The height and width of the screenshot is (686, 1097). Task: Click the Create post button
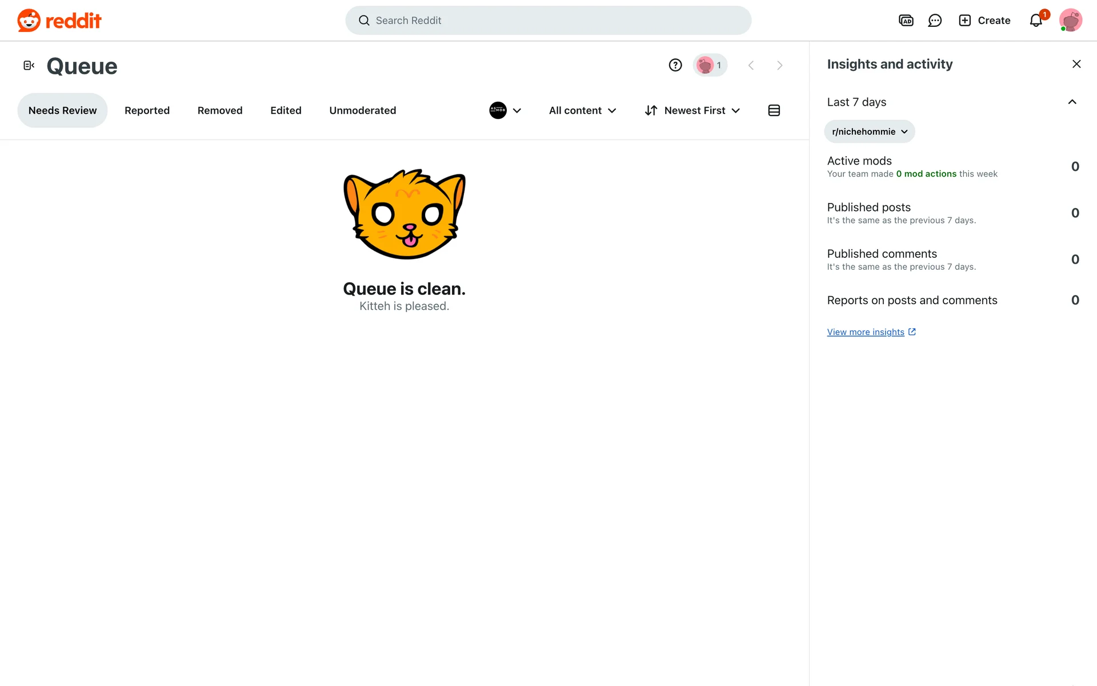984,21
